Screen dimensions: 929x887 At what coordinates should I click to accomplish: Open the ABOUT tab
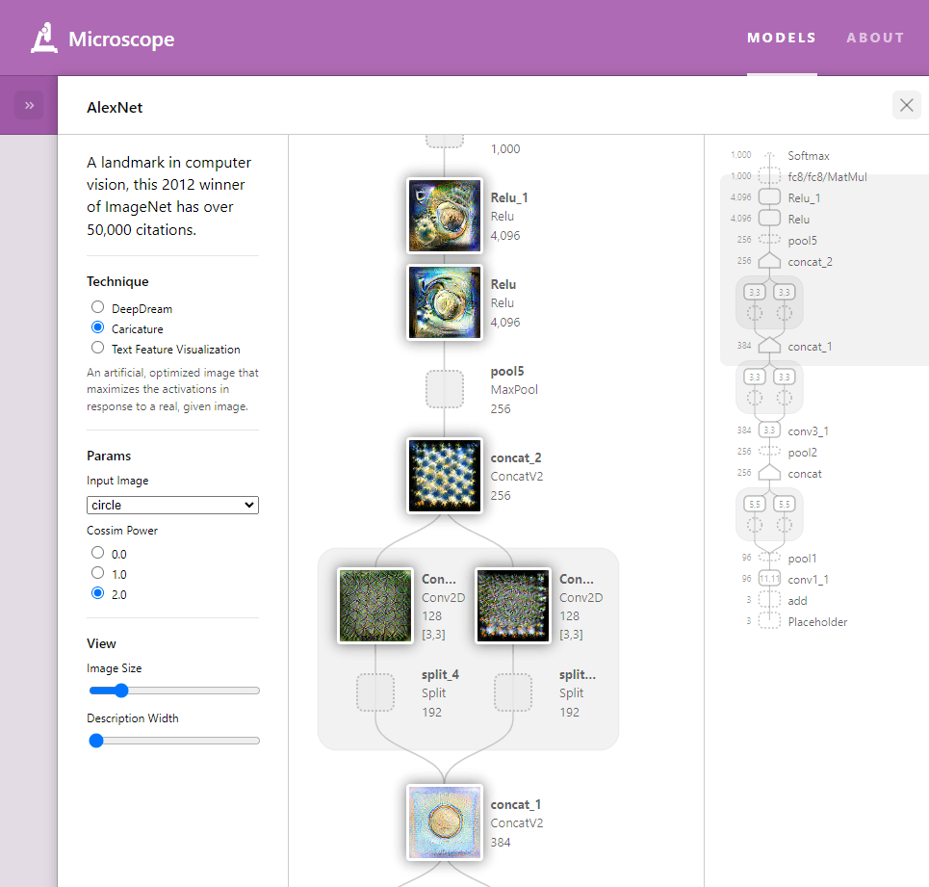(x=875, y=38)
